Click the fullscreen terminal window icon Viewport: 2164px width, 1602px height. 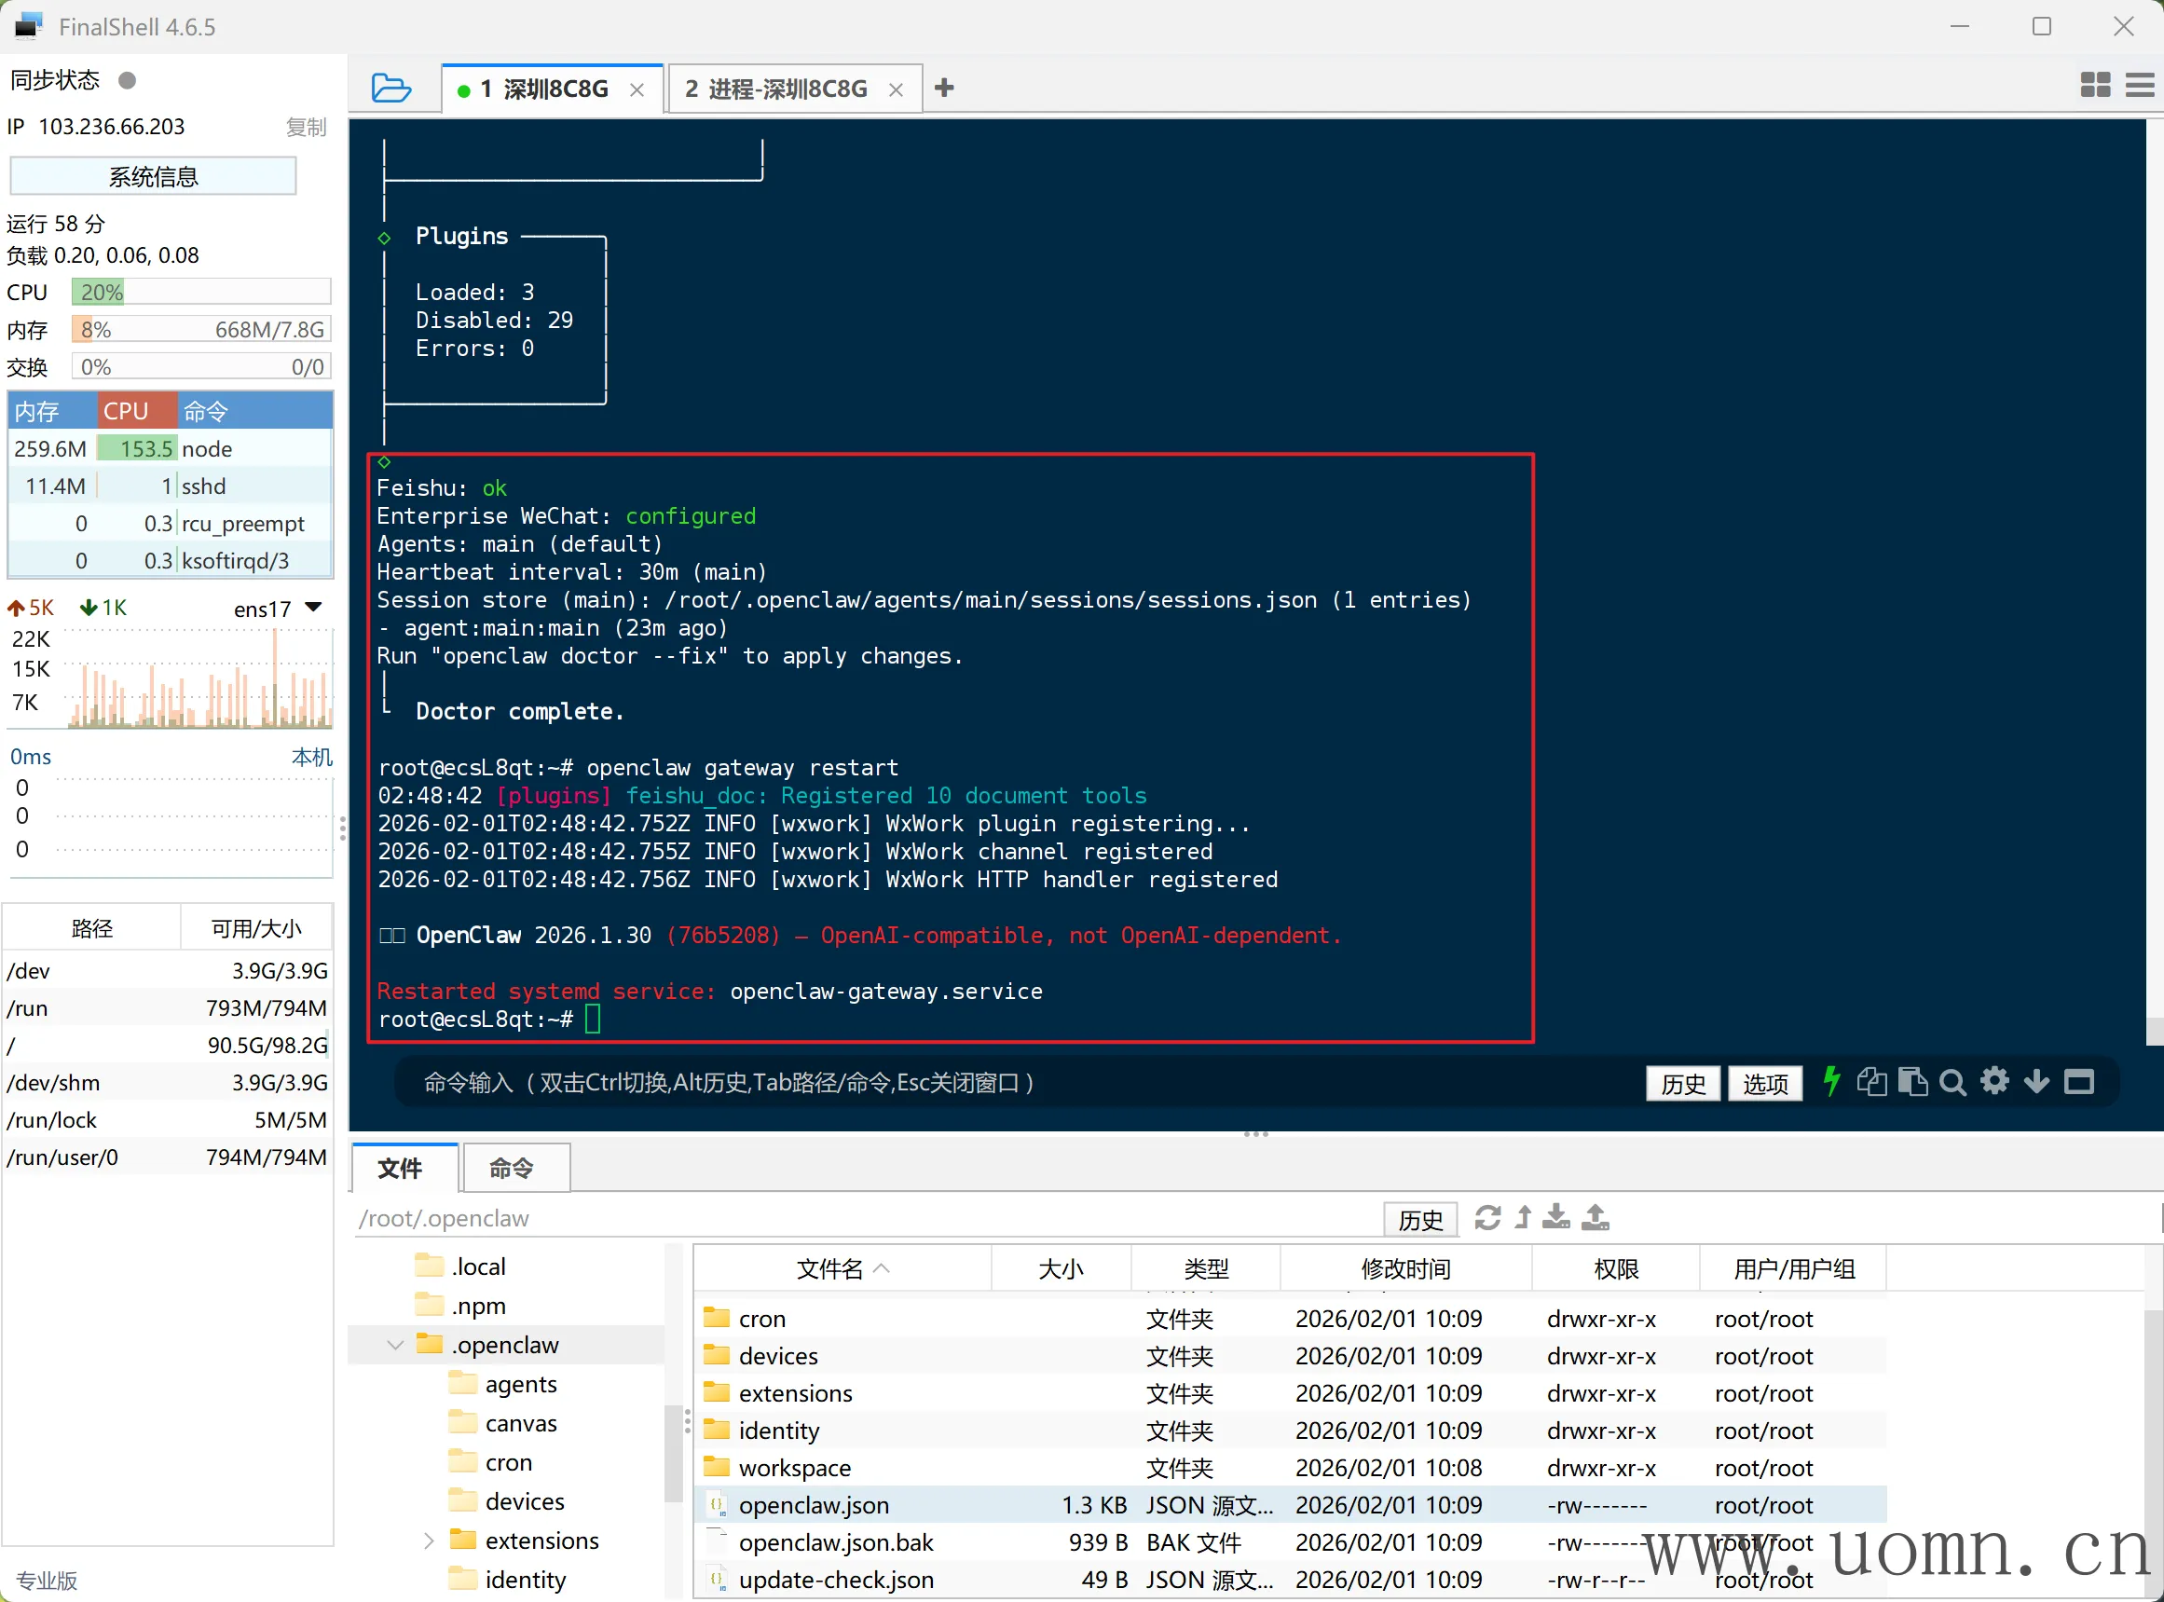click(2078, 1081)
